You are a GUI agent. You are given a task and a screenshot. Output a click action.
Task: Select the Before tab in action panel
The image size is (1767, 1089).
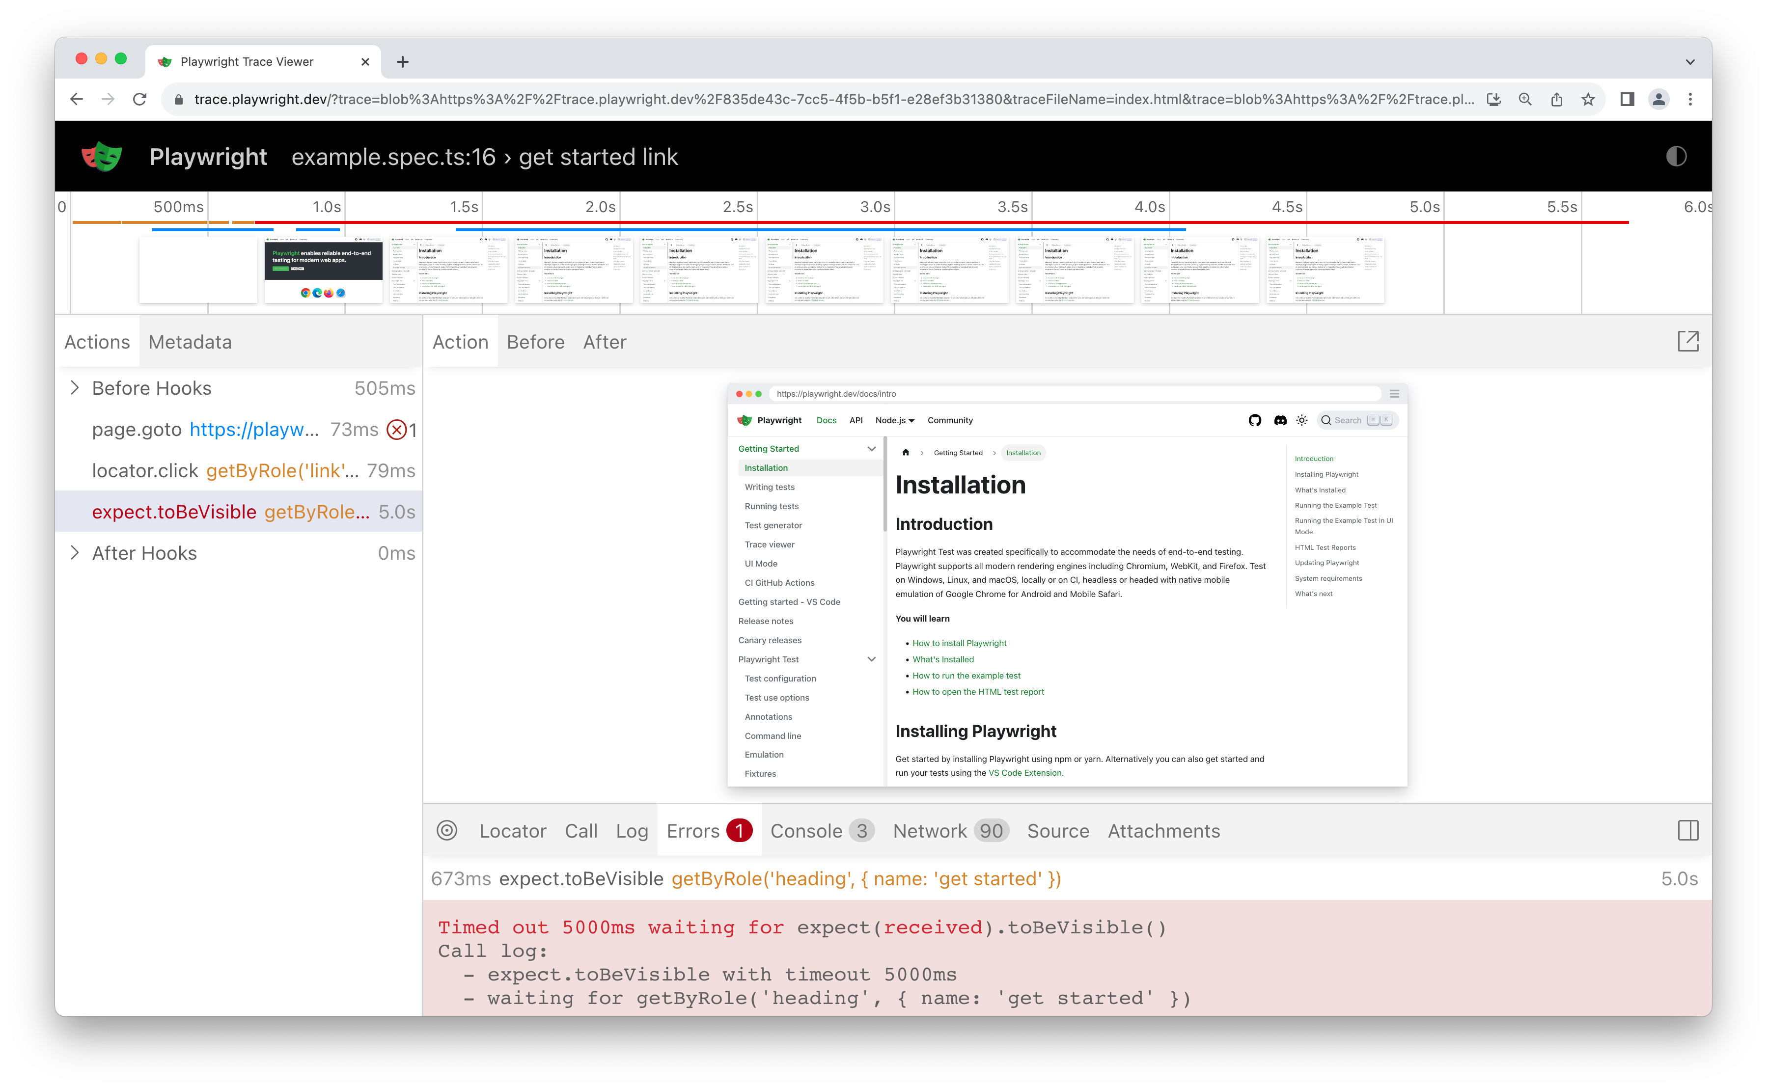pyautogui.click(x=536, y=341)
